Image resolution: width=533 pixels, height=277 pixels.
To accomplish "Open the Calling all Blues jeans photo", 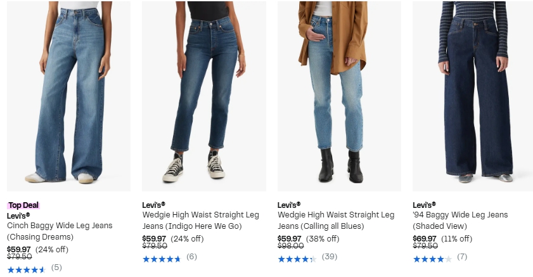I will [339, 96].
